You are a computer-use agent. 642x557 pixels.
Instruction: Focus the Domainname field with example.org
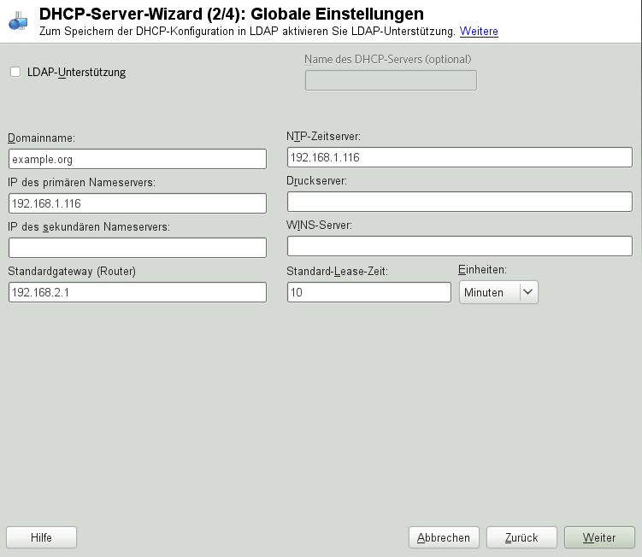[138, 159]
